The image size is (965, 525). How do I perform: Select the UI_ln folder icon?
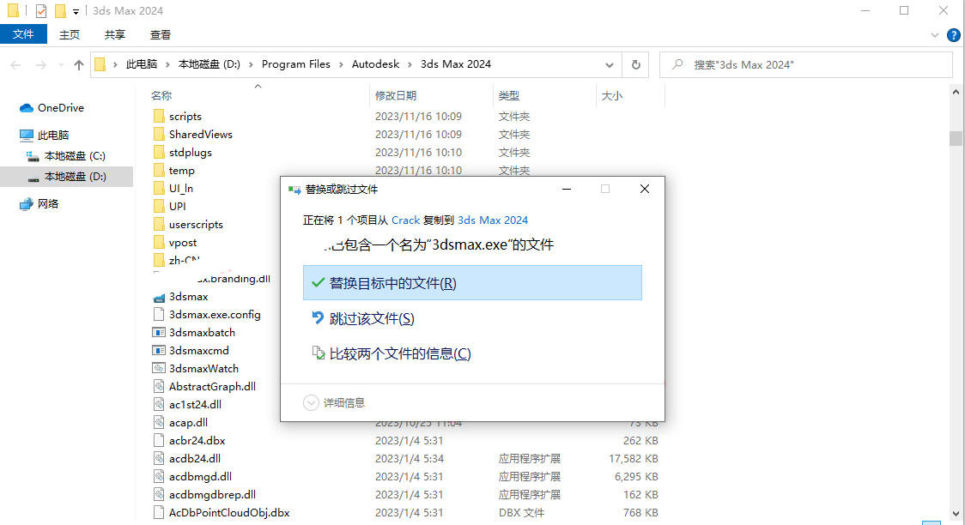[159, 188]
